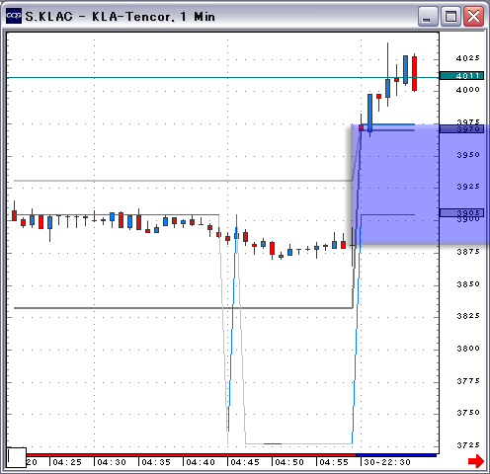This screenshot has height=474, width=490.
Task: Click the title text S.KLAC - KLA-Tencor, 1 Min
Action: pyautogui.click(x=121, y=17)
